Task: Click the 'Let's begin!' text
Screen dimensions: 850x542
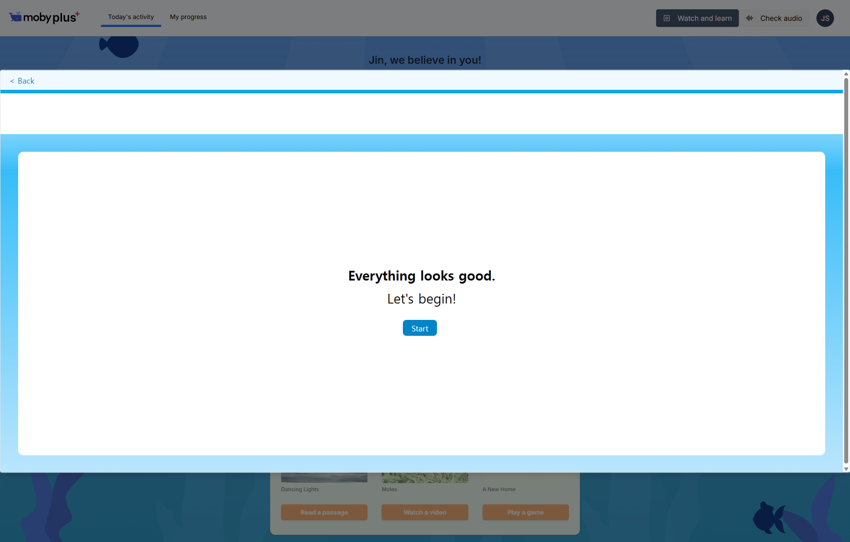Action: point(421,299)
